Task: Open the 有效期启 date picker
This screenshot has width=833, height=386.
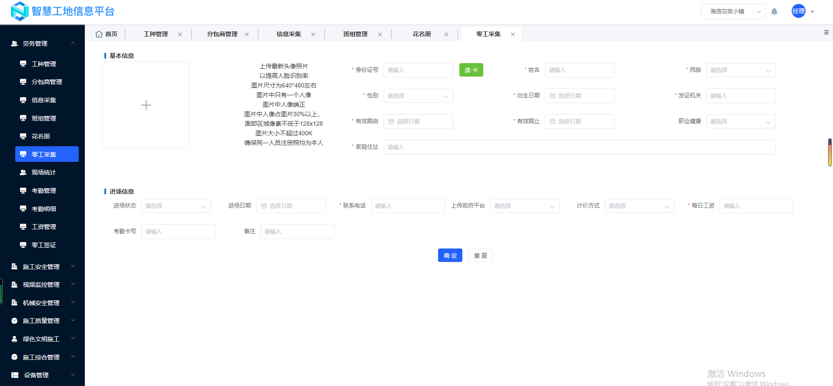Action: point(418,121)
